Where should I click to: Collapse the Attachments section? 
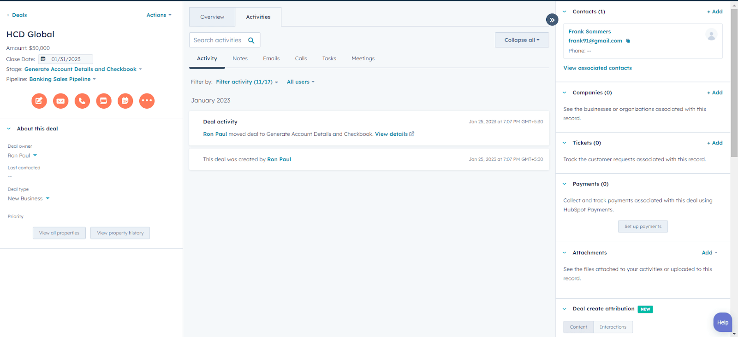tap(565, 253)
